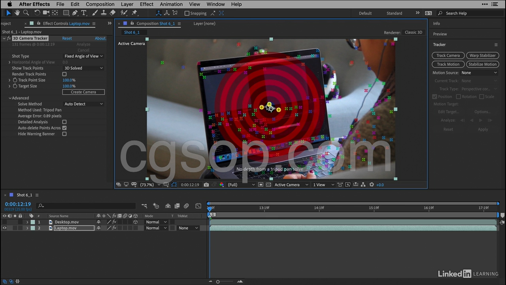Open the Composition Mini-Flowchart icon
This screenshot has width=506, height=285.
[144, 206]
